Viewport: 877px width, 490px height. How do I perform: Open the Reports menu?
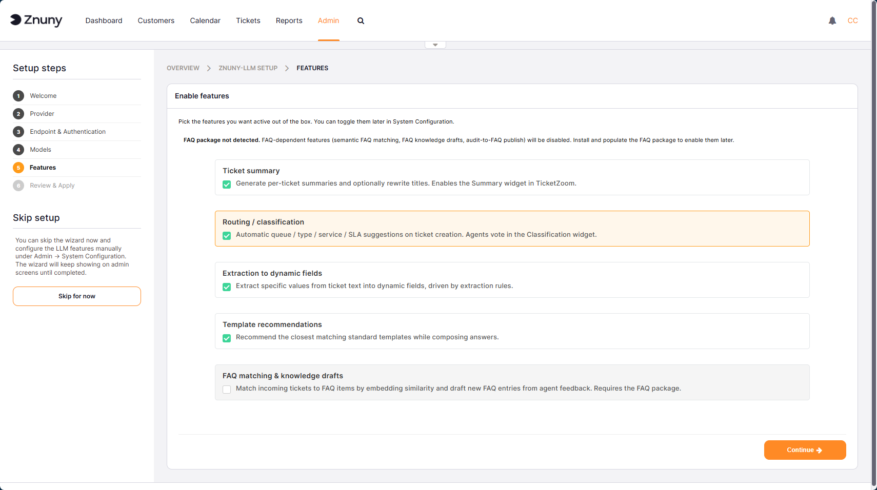[289, 21]
